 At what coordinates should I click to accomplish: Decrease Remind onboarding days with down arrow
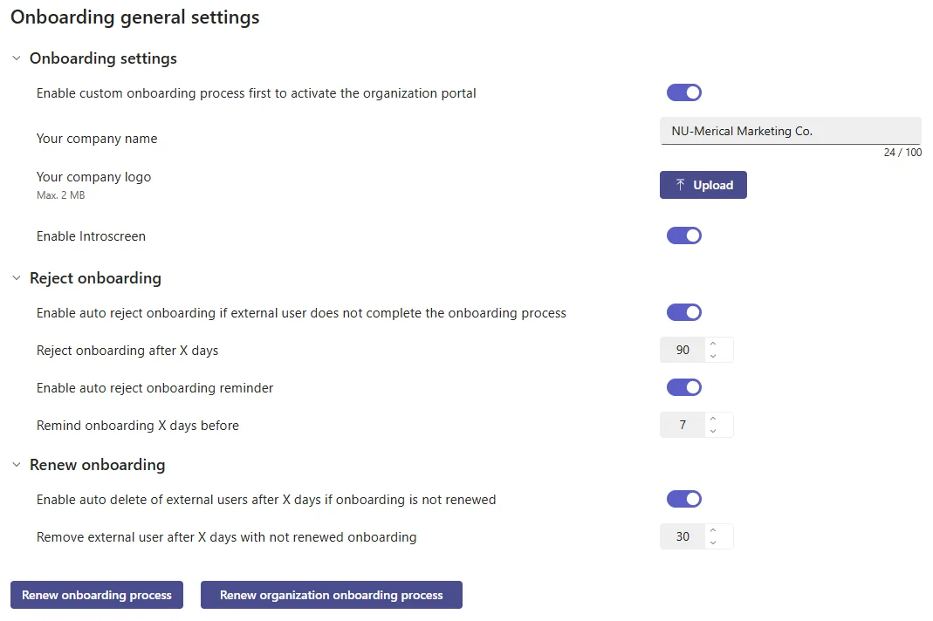[713, 431]
